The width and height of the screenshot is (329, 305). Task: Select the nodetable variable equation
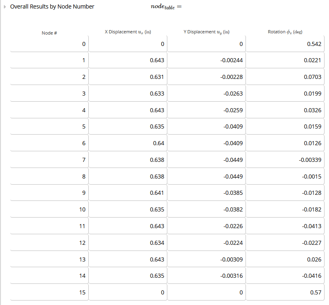tap(166, 7)
